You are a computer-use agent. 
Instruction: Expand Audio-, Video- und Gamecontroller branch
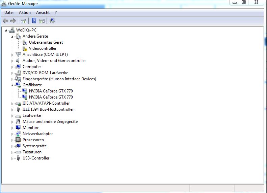point(12,61)
